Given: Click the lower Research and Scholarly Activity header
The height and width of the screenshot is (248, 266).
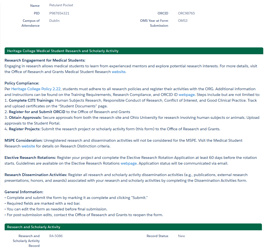Looking at the screenshot, I should (34, 227).
